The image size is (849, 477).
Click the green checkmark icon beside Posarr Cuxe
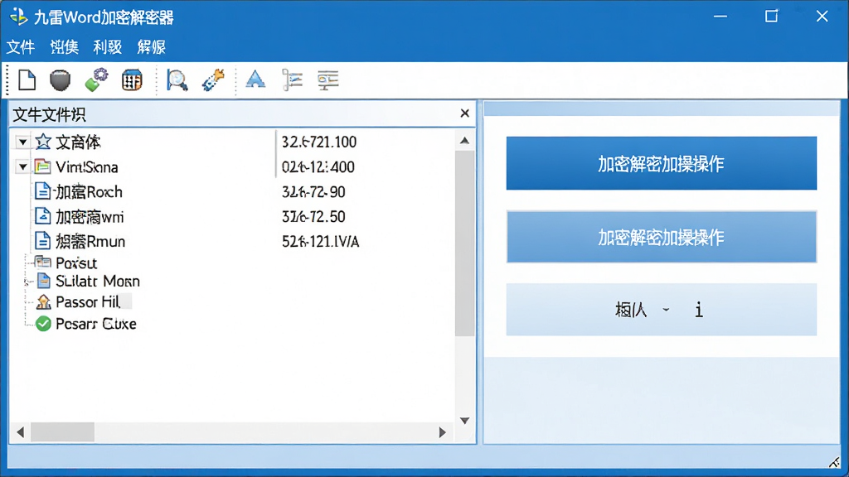[x=43, y=324]
